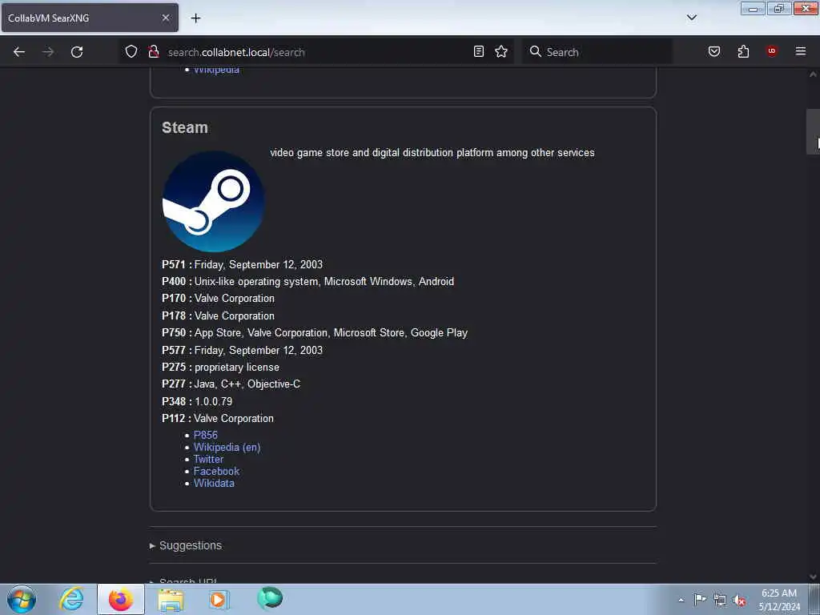Open the partially hidden Wikipedia link at top

216,70
